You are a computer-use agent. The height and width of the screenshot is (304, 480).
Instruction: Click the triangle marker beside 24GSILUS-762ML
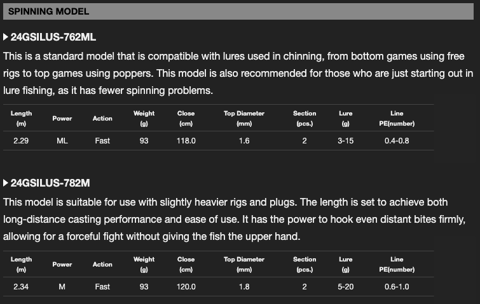[6, 37]
